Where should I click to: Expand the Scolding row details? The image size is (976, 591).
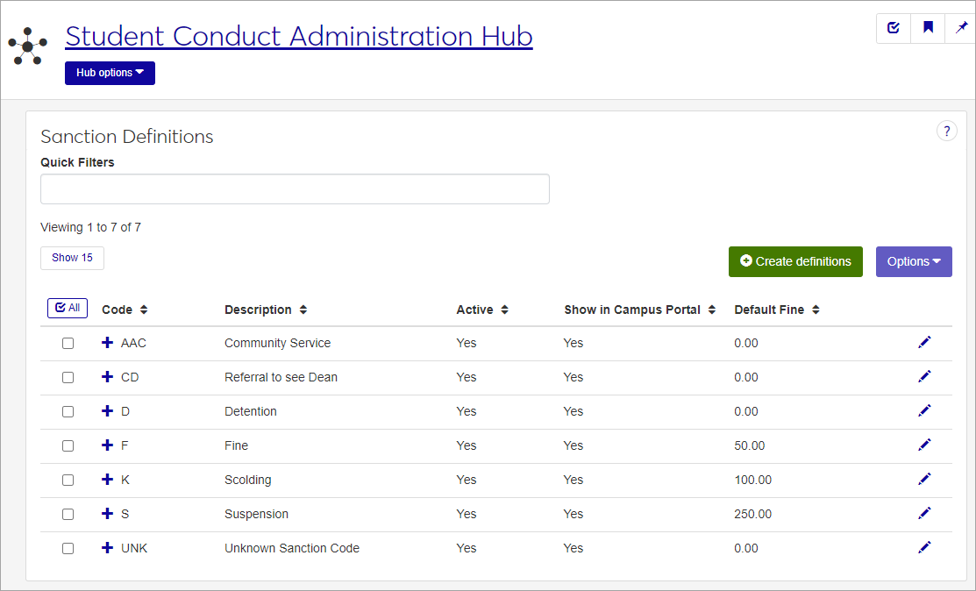108,480
